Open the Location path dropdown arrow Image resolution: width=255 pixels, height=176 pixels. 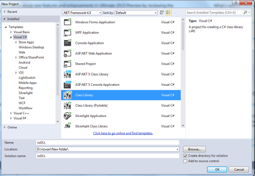point(177,149)
